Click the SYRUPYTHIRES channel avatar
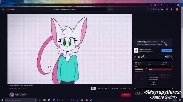Image resolution: width=183 pixels, height=102 pixels. pos(11,95)
